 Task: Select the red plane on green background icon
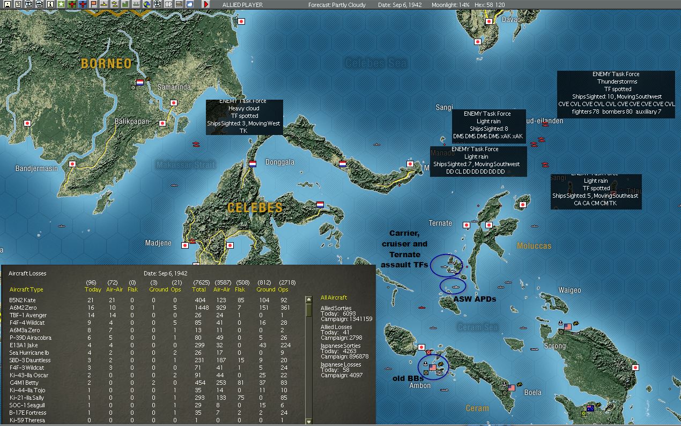point(72,4)
